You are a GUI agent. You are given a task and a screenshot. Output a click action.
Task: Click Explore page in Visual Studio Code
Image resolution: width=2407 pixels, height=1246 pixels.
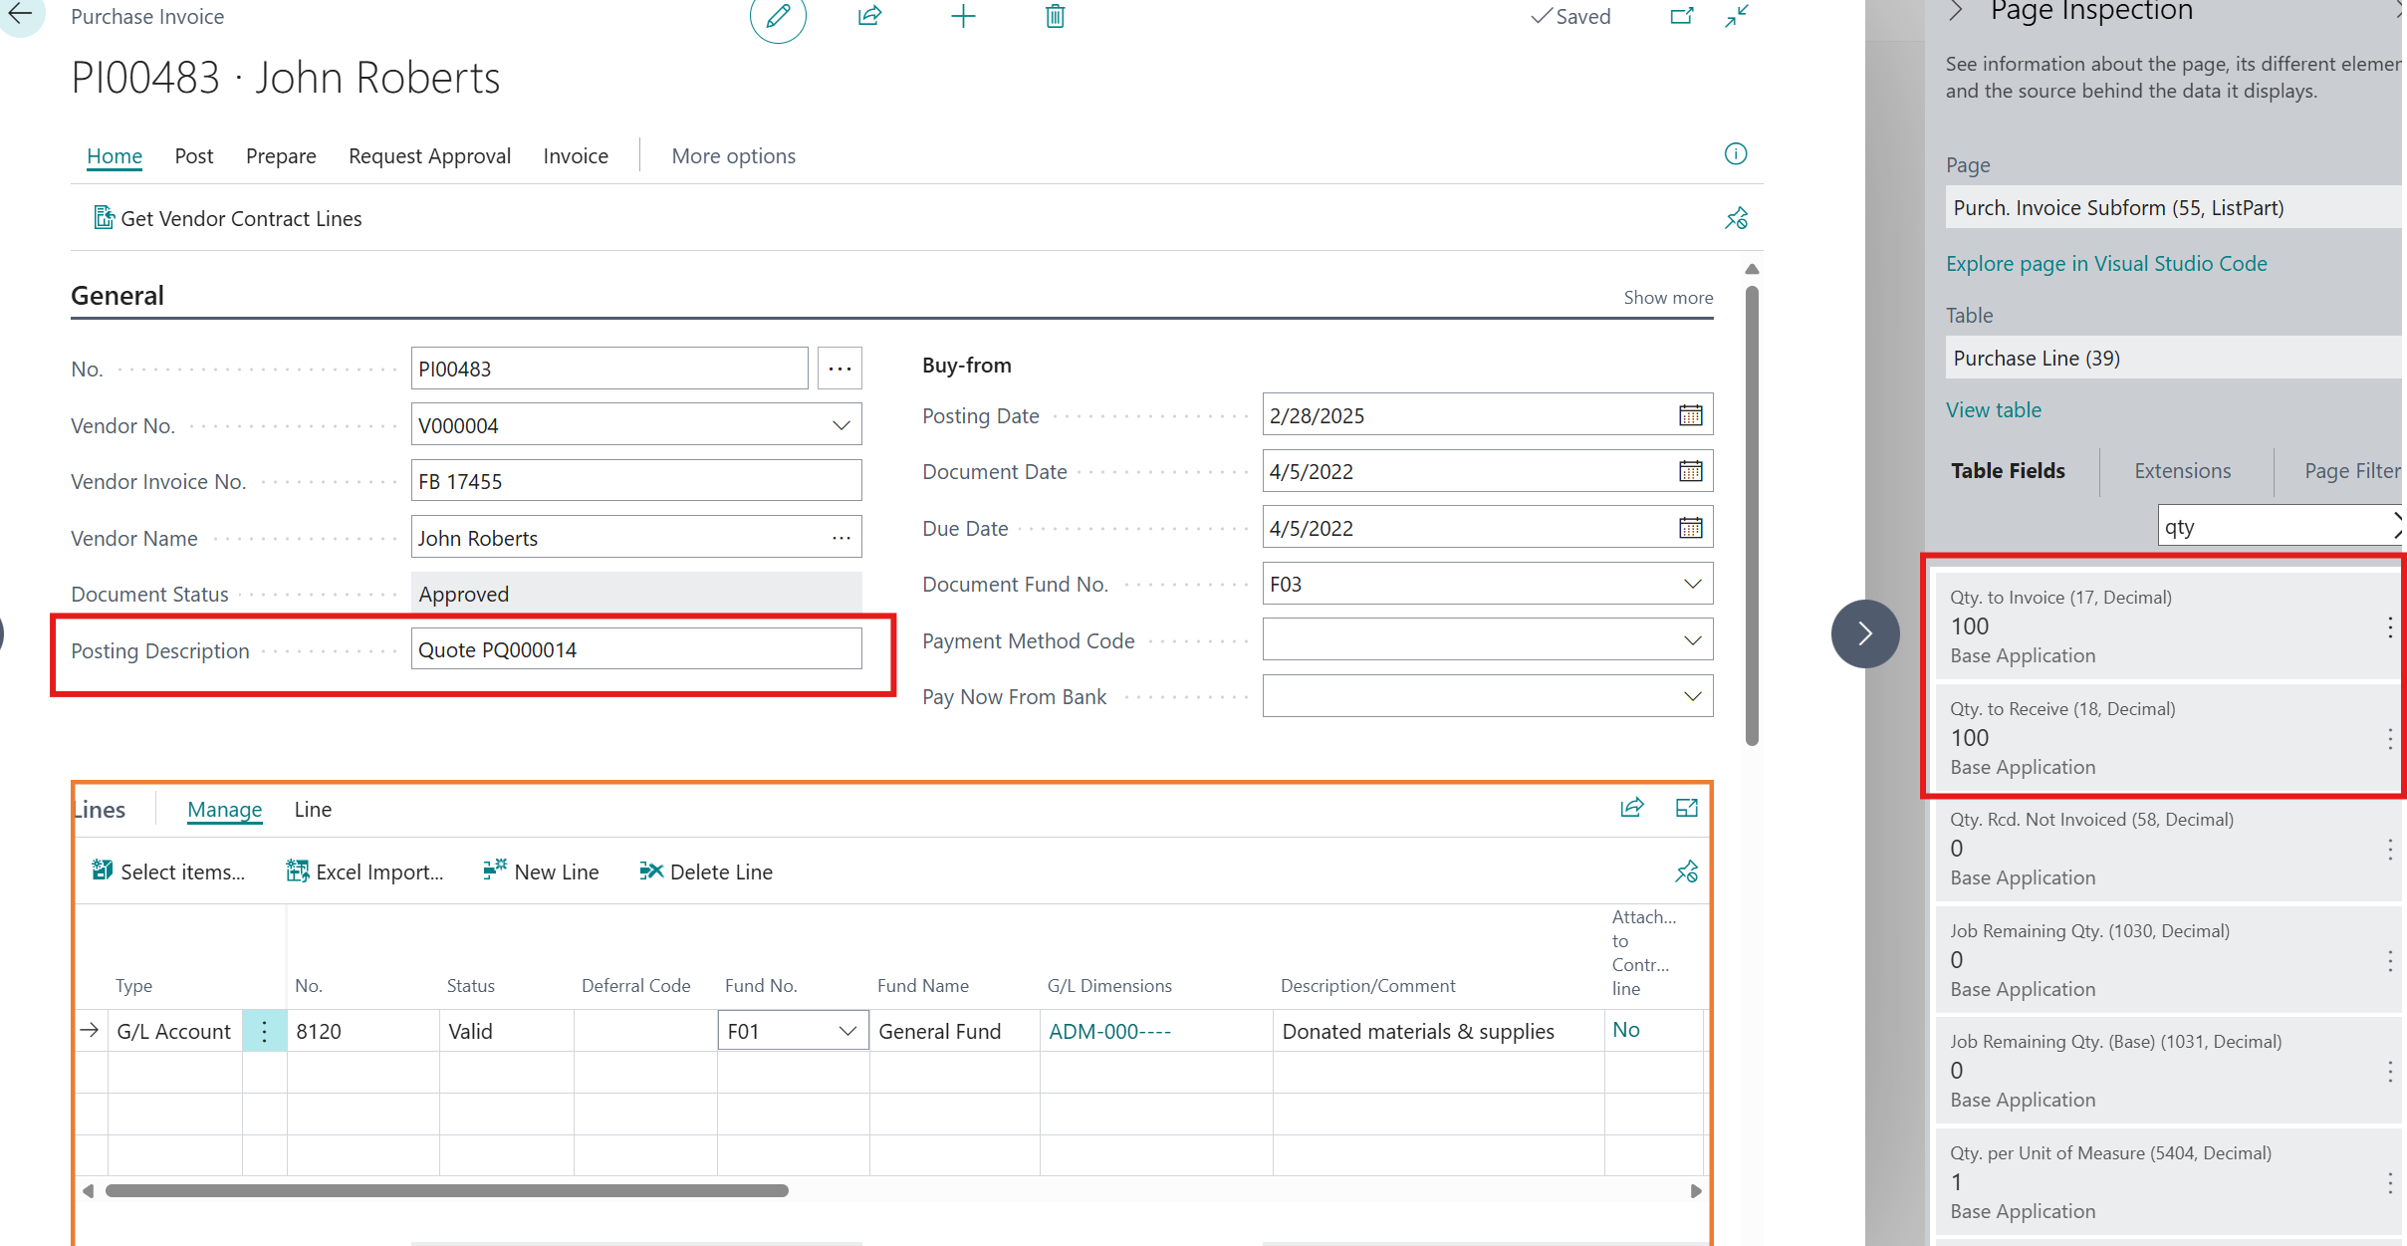(2106, 263)
